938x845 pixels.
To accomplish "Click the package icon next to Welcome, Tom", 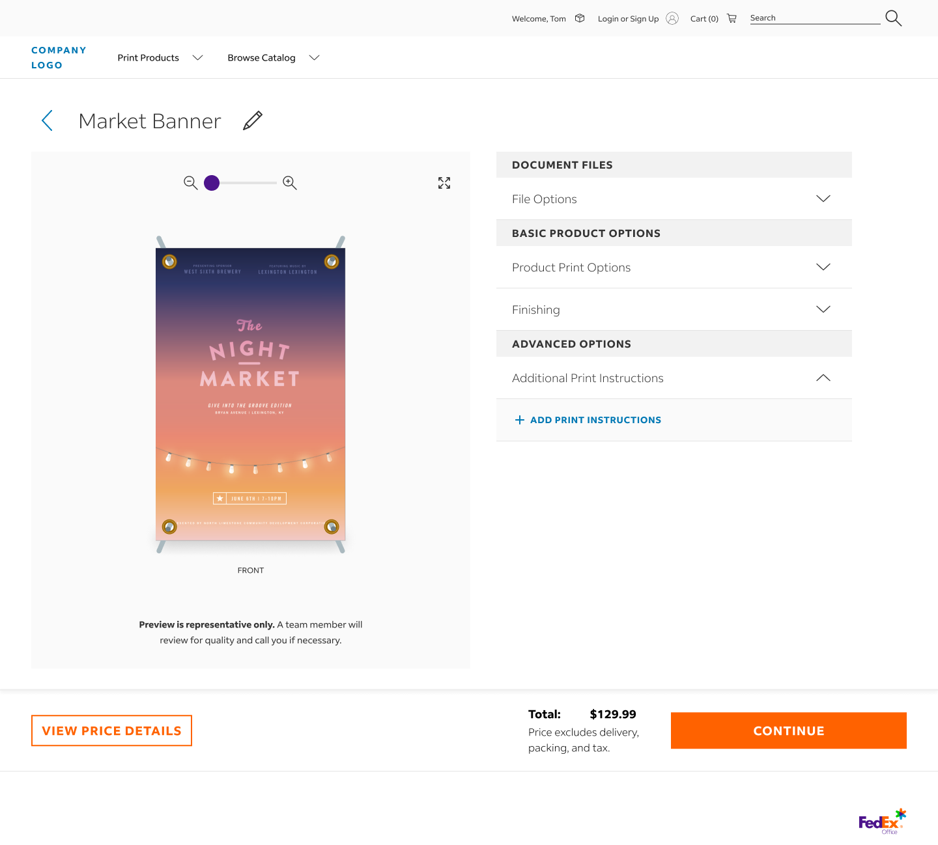I will [580, 18].
